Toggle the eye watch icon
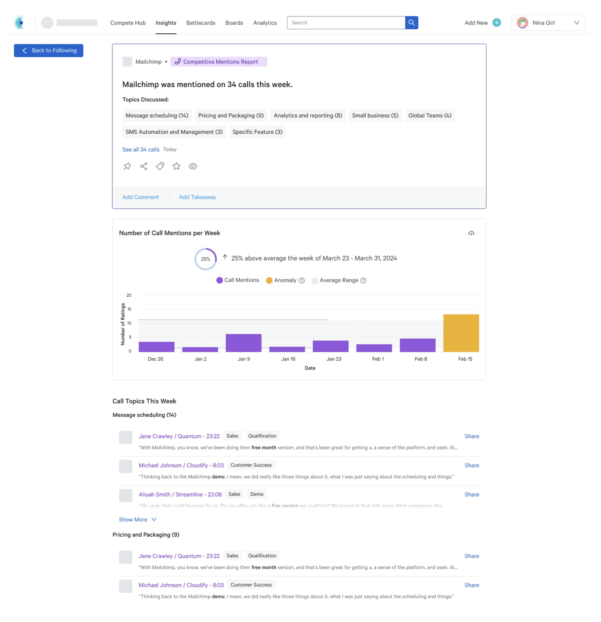This screenshot has height=622, width=601. click(x=193, y=166)
